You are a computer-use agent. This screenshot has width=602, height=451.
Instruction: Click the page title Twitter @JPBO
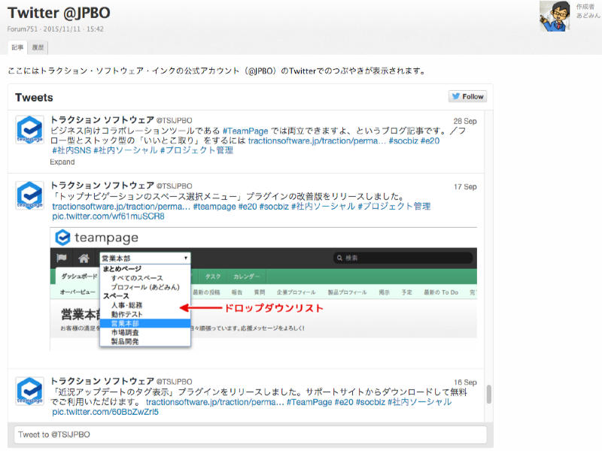pyautogui.click(x=59, y=13)
